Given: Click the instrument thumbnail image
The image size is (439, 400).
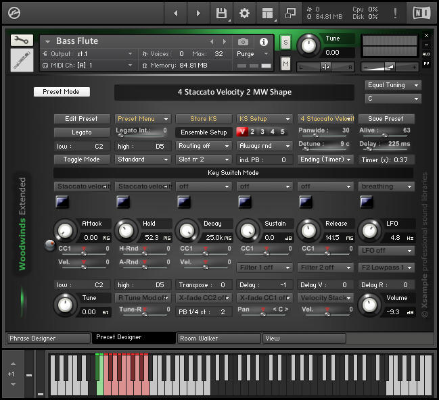Looking at the screenshot, I should point(22,60).
